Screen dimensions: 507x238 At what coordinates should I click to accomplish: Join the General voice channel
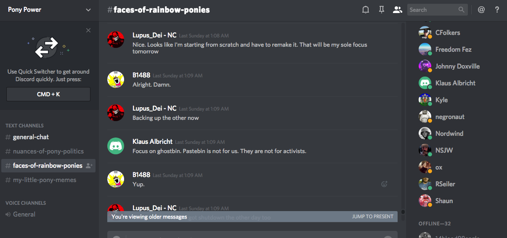(x=24, y=214)
